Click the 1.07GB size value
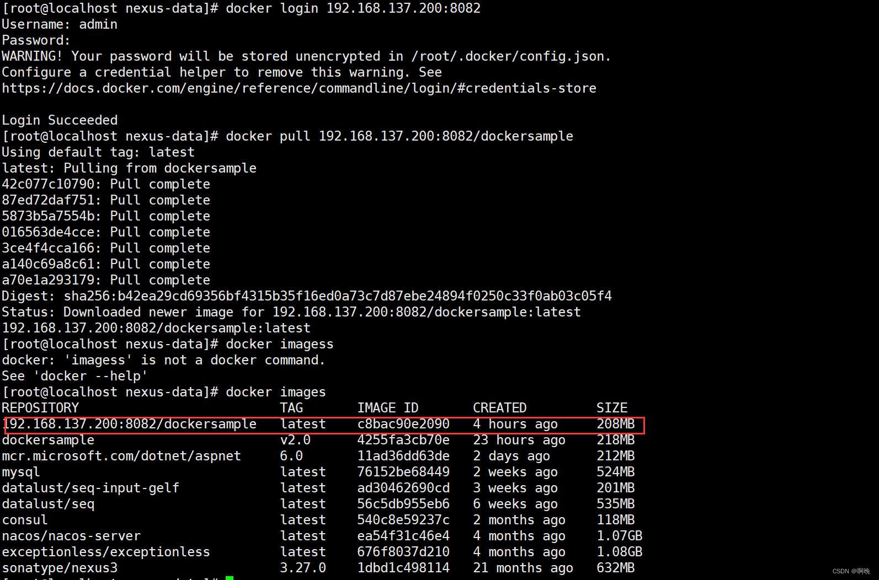Viewport: 879px width, 580px height. click(620, 536)
